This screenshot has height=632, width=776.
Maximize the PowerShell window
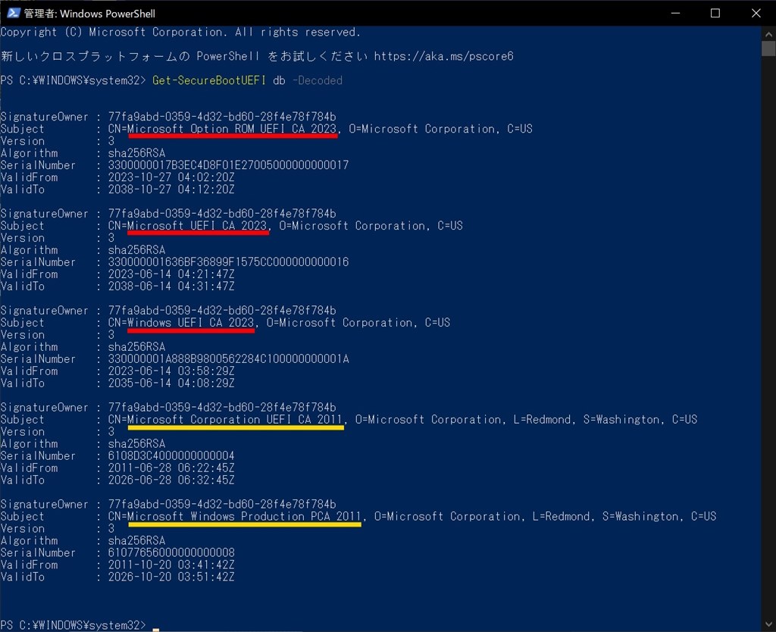(715, 13)
